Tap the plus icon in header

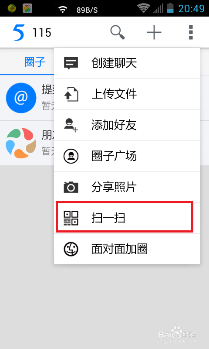coord(154,32)
